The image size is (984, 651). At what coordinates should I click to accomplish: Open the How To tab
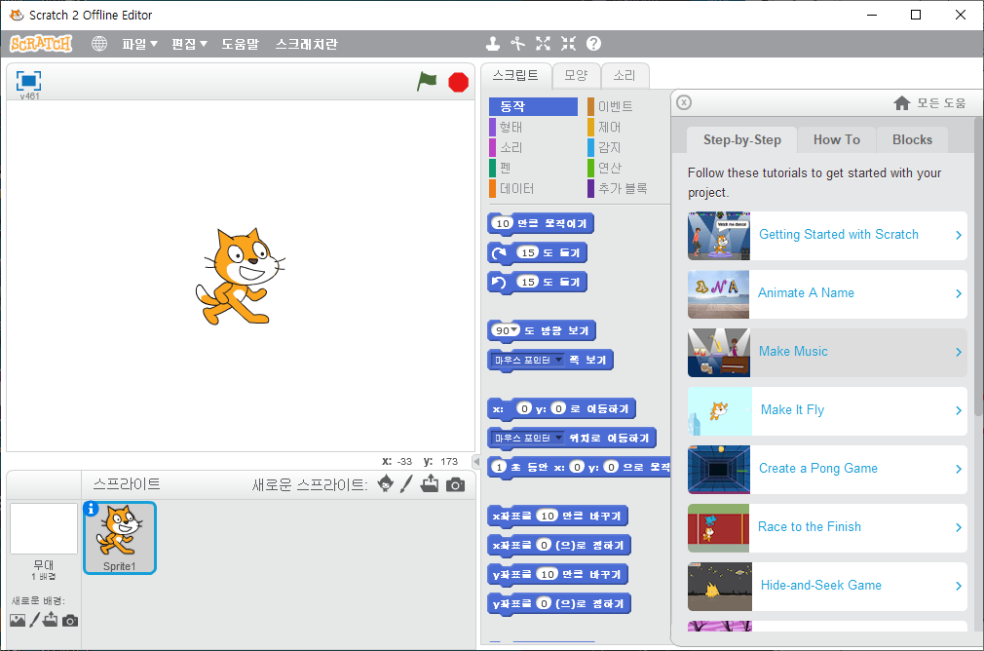[x=836, y=139]
